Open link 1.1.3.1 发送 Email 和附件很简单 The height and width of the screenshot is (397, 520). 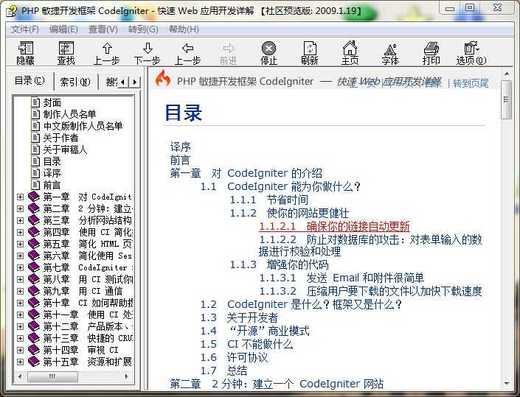point(342,278)
